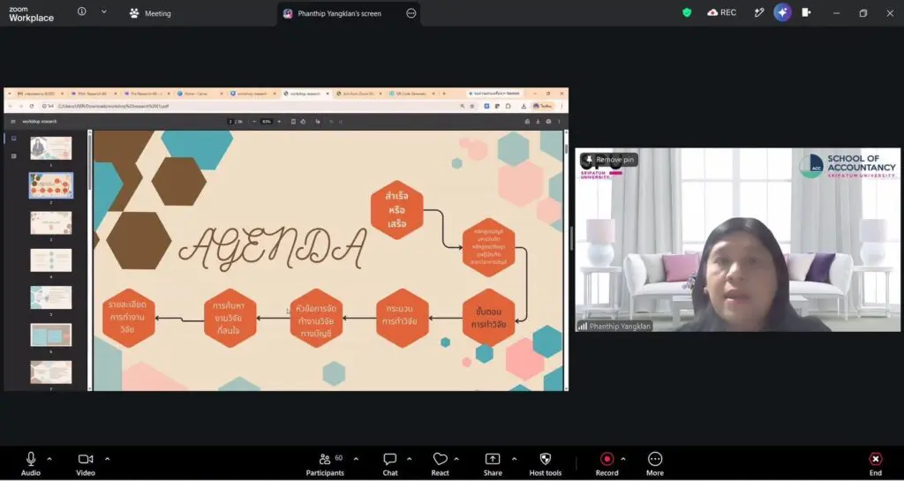The image size is (904, 481).
Task: Start sharing with the Share button
Action: point(493,463)
